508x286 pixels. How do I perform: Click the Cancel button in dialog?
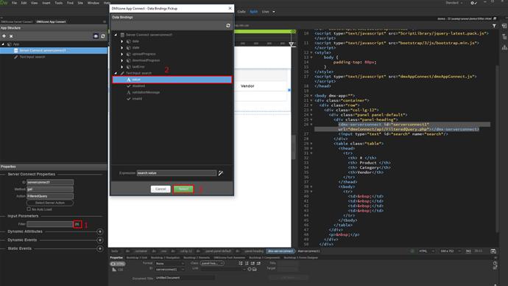click(160, 189)
